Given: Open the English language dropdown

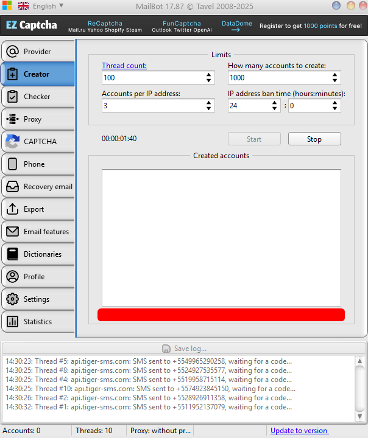Looking at the screenshot, I should coord(48,6).
